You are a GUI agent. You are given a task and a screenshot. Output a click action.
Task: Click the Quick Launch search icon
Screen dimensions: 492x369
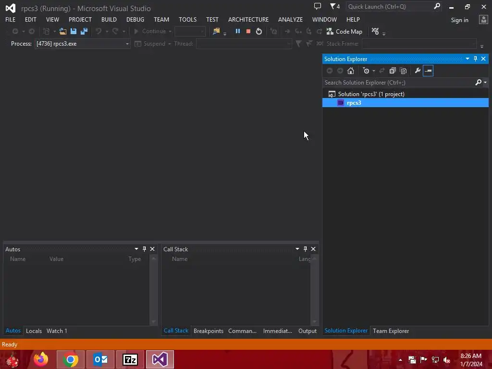[x=437, y=6]
